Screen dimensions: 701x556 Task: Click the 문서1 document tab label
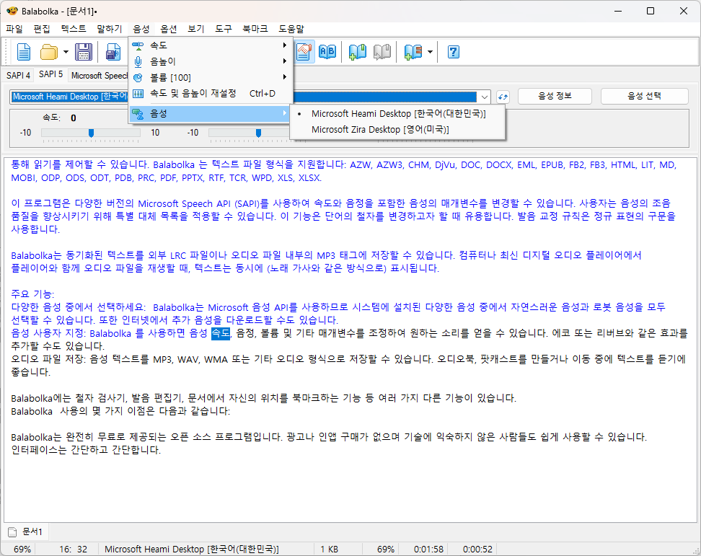32,532
